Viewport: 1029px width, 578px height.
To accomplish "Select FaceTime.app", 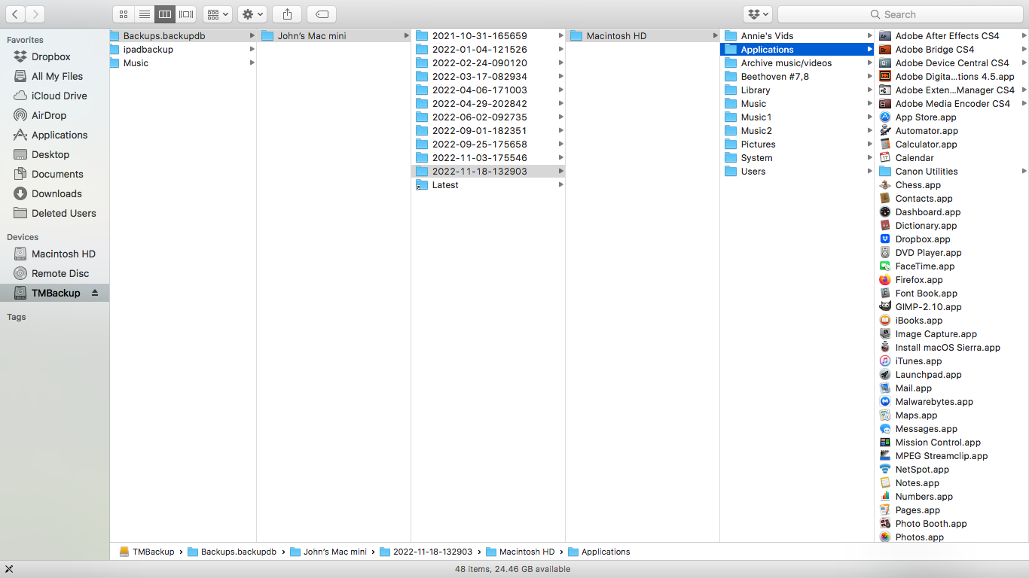I will tap(925, 266).
